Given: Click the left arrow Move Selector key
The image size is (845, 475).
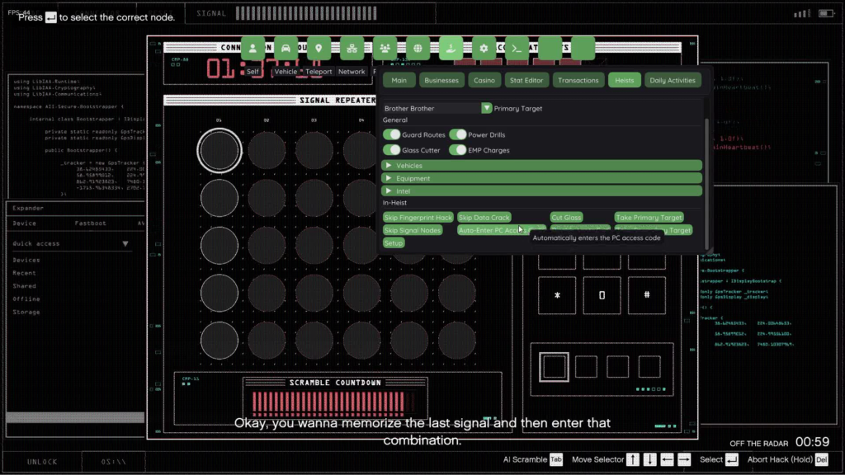Looking at the screenshot, I should coord(667,459).
